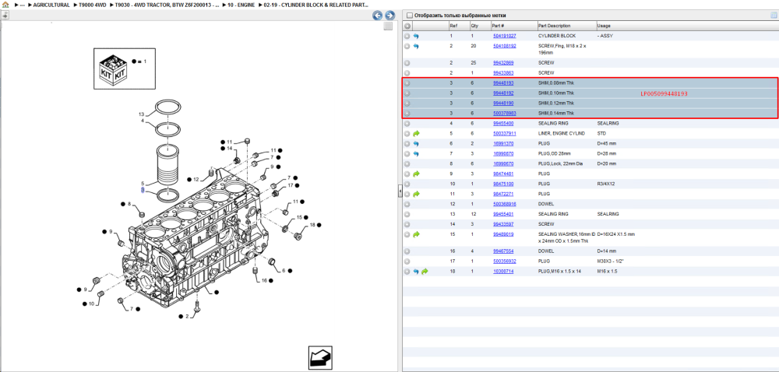This screenshot has height=372, width=779.
Task: Click highlighted callout 3 on the diagram
Action: pyautogui.click(x=143, y=190)
